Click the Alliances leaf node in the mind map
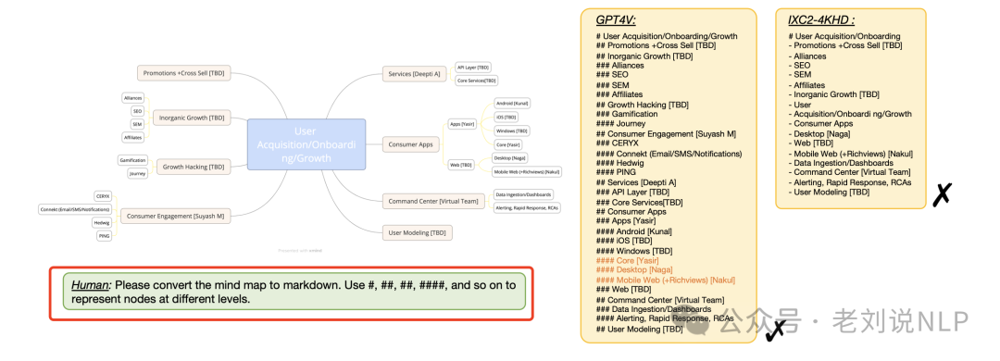 tap(133, 98)
